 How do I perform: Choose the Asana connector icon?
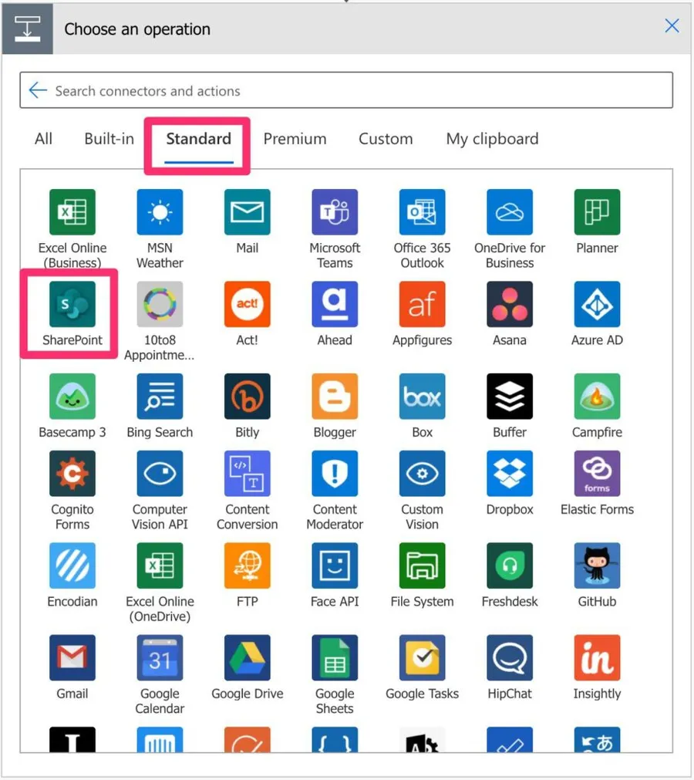click(510, 304)
